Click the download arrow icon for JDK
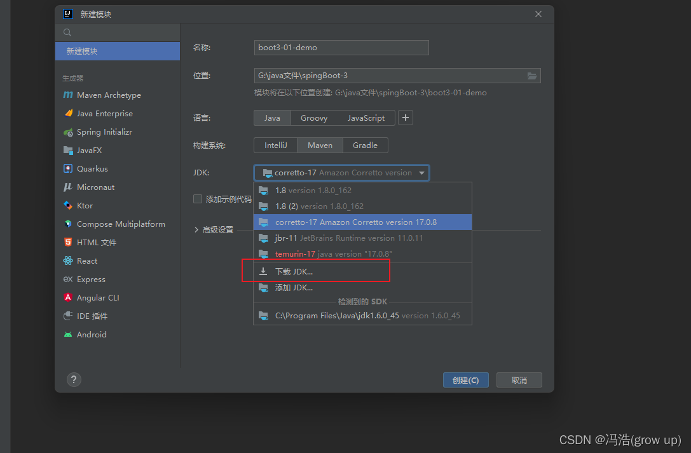The width and height of the screenshot is (691, 453). (x=263, y=272)
